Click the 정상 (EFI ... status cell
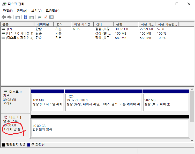 103,34
